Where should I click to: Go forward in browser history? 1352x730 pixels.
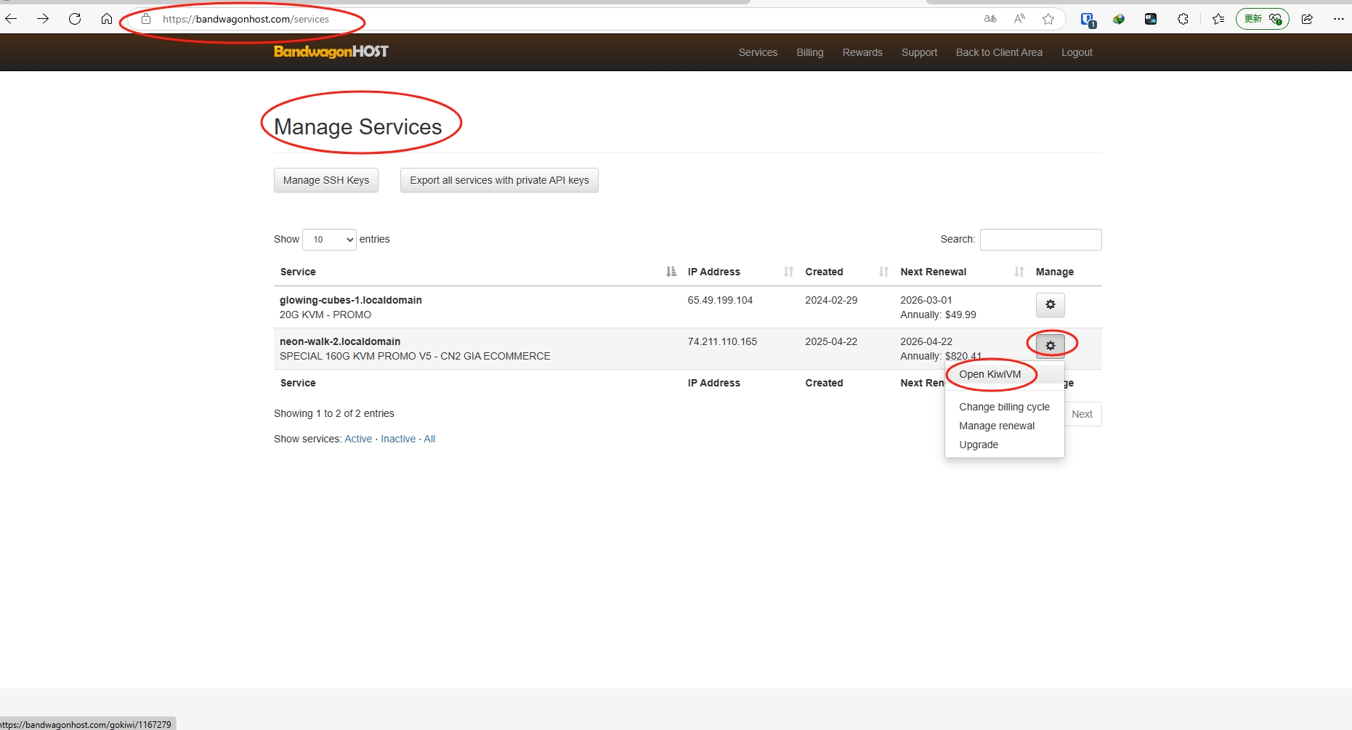pyautogui.click(x=43, y=19)
